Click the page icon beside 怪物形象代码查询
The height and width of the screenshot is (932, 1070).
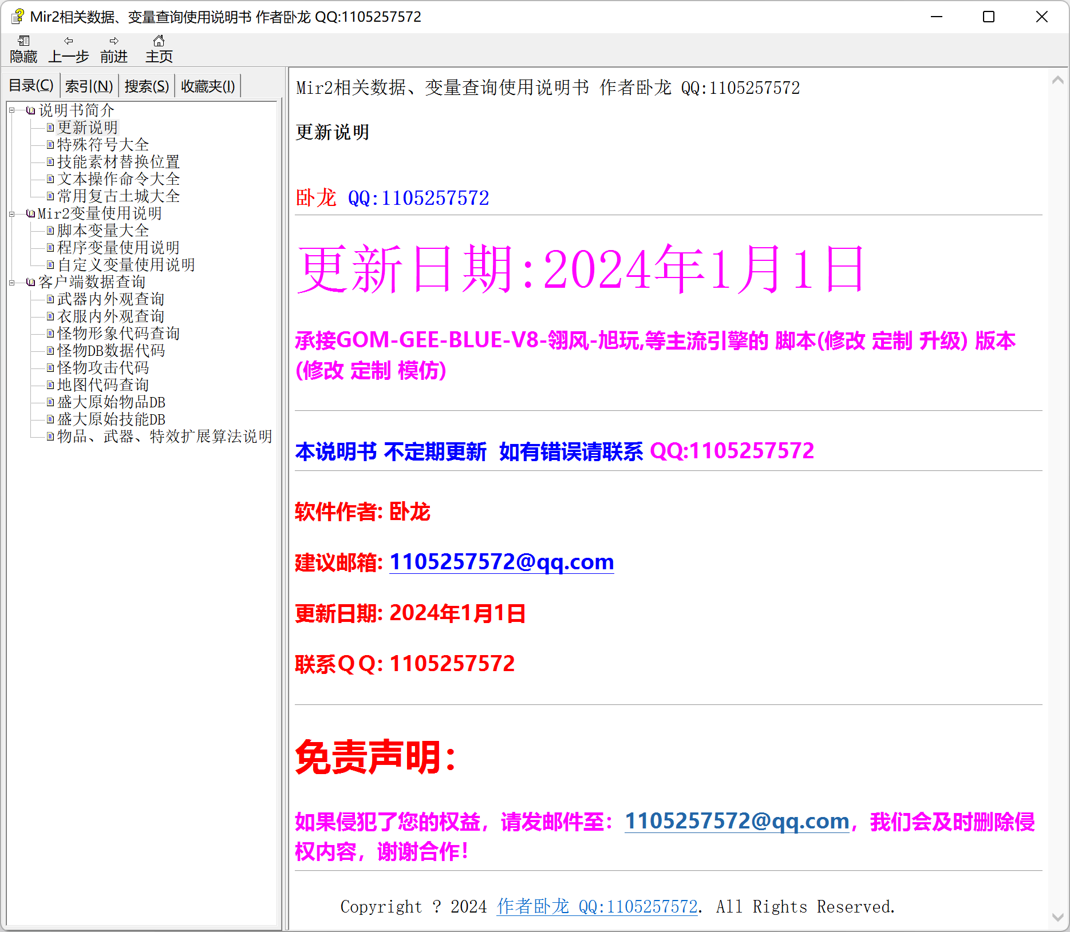click(50, 334)
